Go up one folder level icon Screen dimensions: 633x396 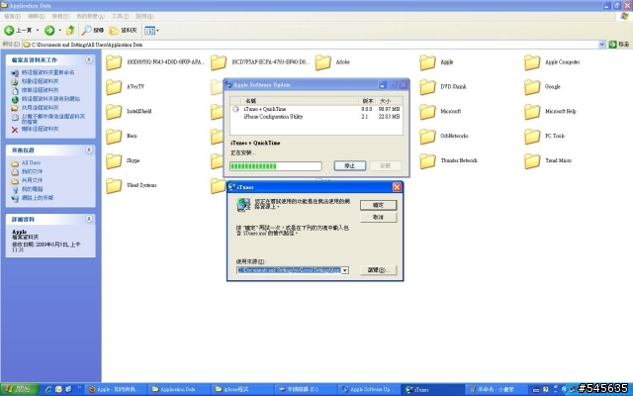[70, 31]
